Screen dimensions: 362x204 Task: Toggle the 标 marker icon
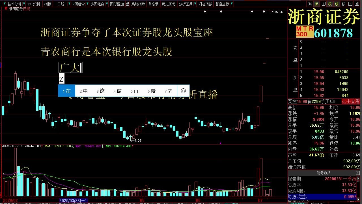tap(317, 4)
